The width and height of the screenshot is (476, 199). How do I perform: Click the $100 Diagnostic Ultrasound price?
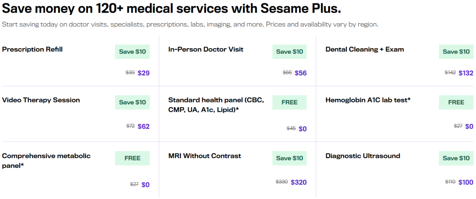[x=466, y=182]
